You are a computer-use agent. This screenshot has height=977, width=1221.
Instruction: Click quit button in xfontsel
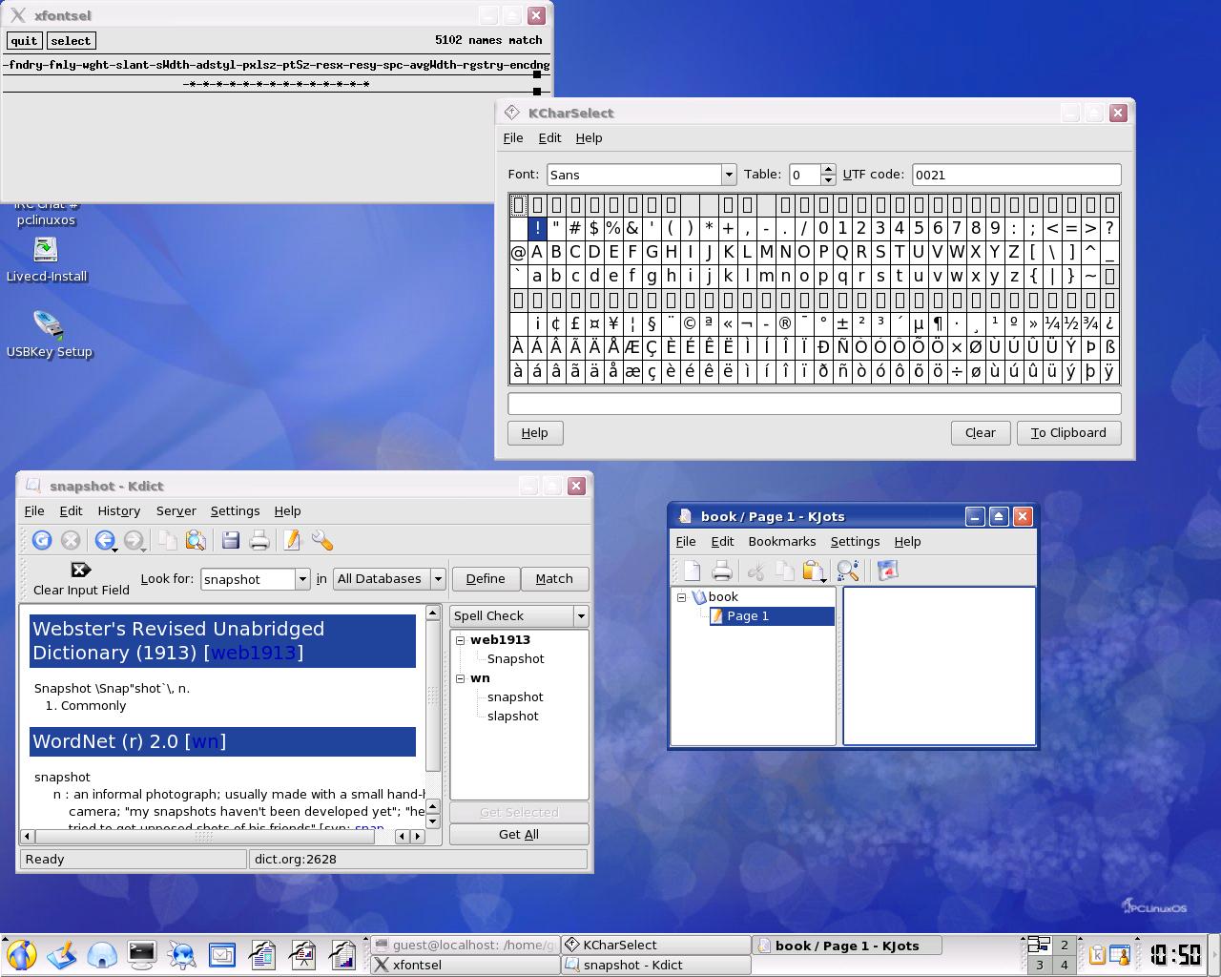tap(24, 41)
